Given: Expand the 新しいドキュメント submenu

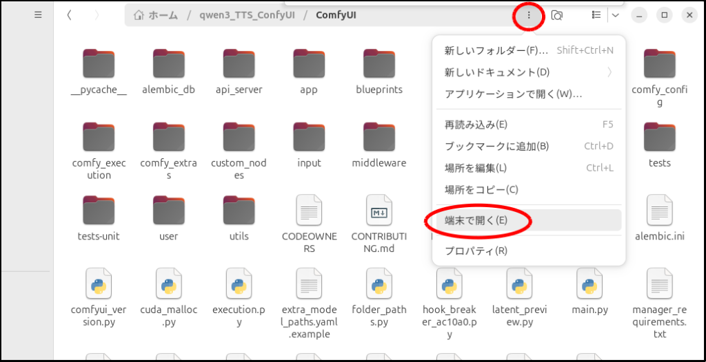Looking at the screenshot, I should [x=528, y=72].
